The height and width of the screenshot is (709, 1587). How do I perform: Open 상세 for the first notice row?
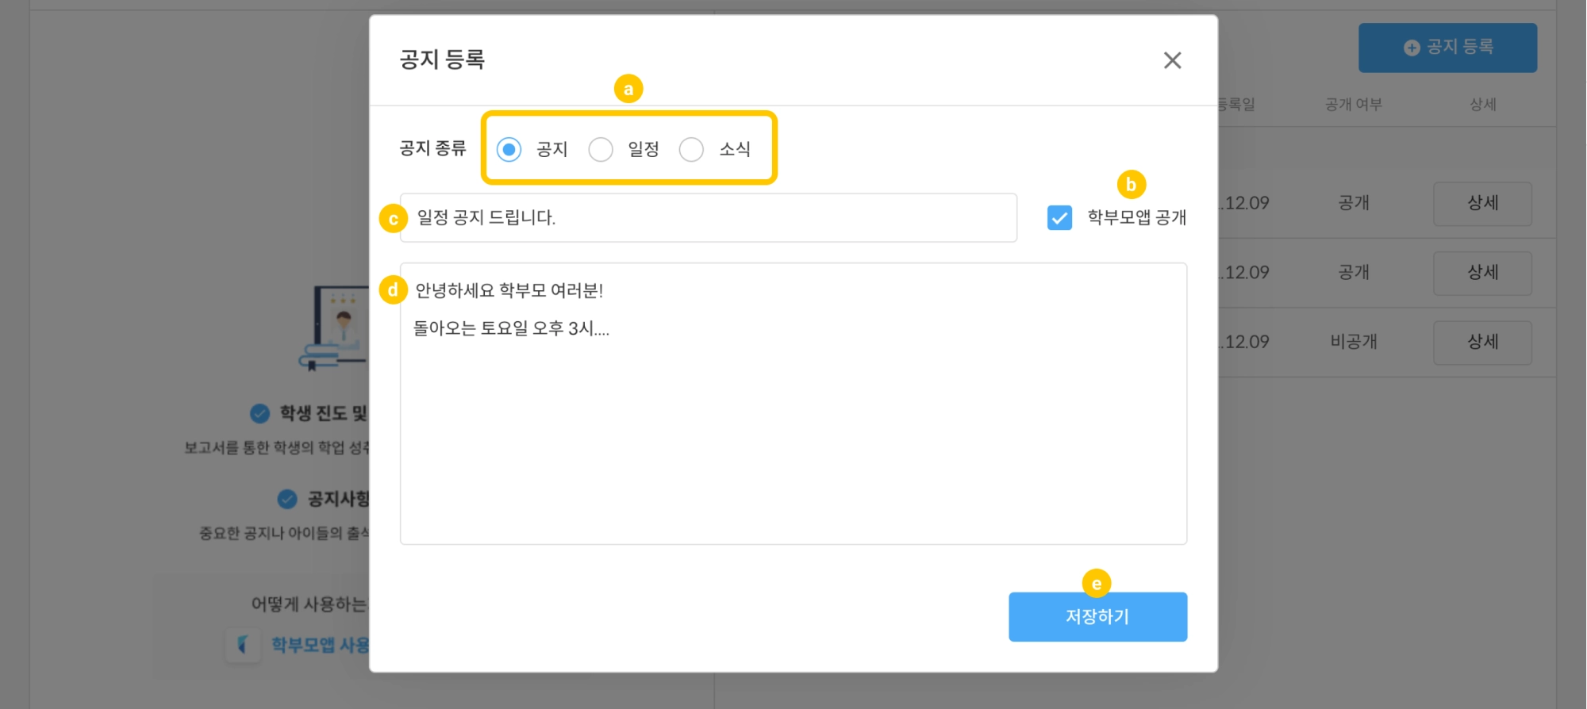click(x=1481, y=204)
